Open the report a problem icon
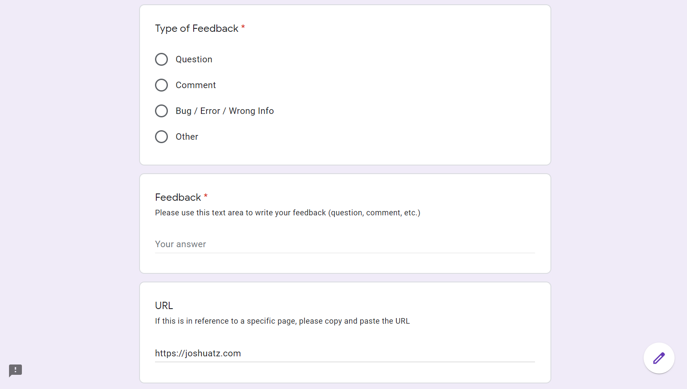687x389 pixels. click(x=15, y=370)
